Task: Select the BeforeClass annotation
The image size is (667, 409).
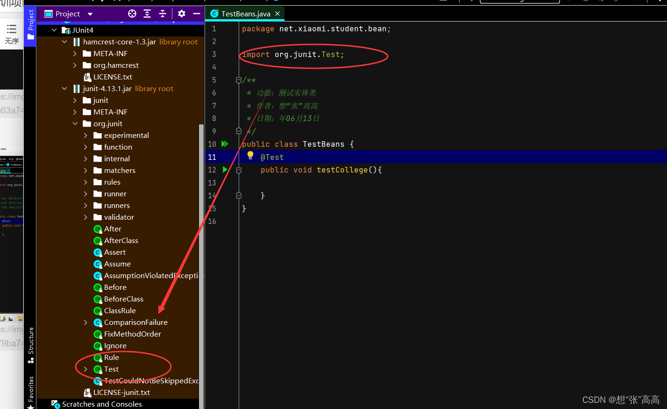Action: (x=119, y=299)
